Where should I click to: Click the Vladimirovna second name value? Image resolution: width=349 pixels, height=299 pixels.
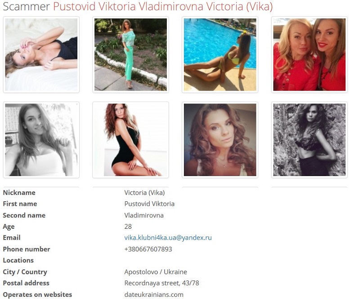[144, 215]
